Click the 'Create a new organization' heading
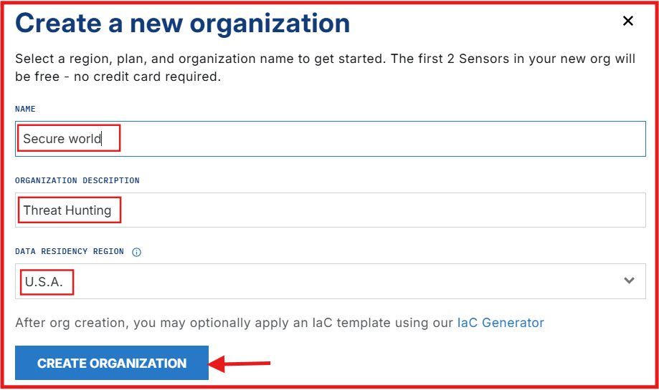Screen dimensions: 659x390 click(x=182, y=23)
